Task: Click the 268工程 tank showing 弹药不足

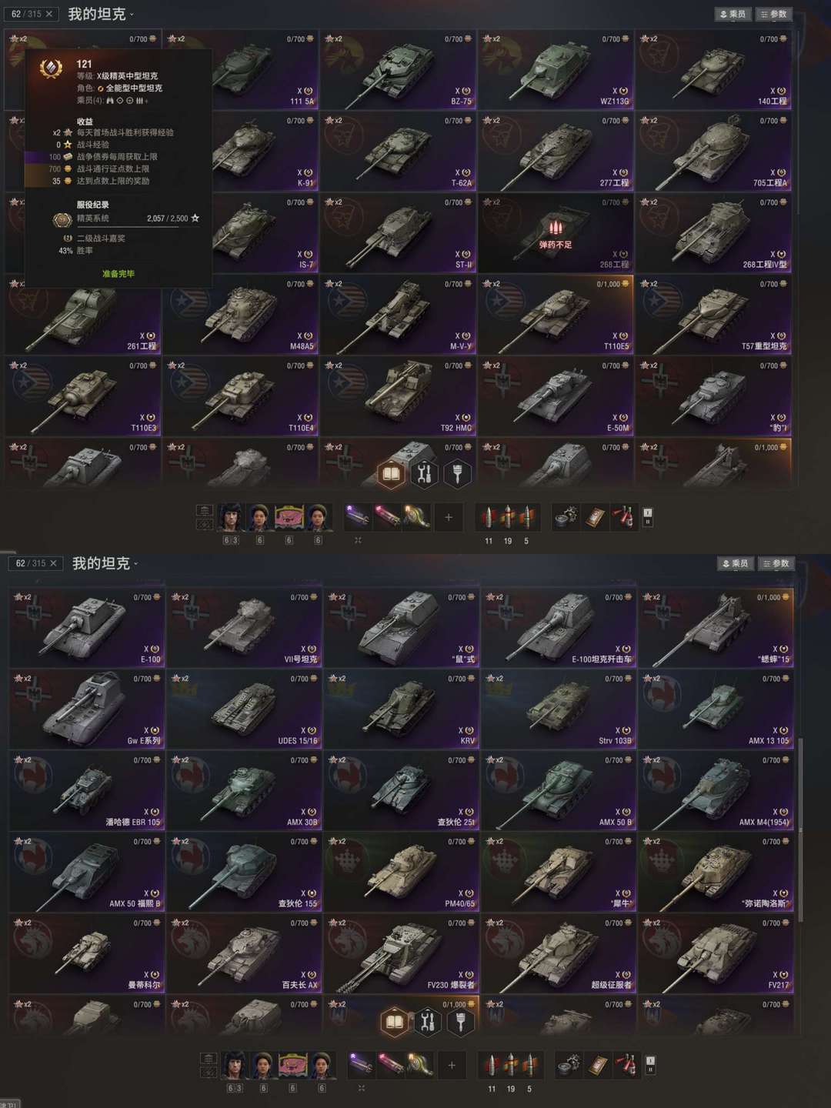Action: tap(556, 233)
